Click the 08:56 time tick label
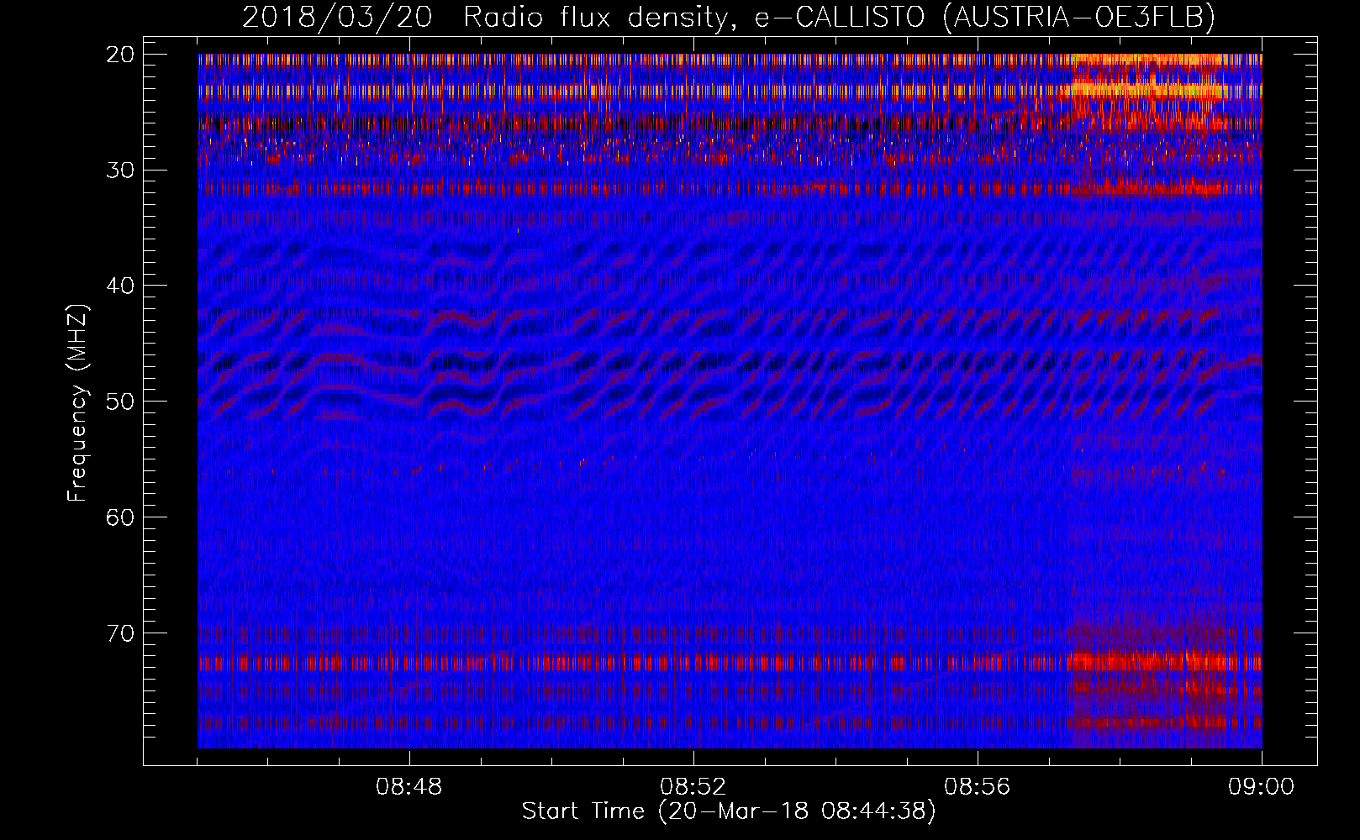Viewport: 1360px width, 840px height. click(978, 788)
